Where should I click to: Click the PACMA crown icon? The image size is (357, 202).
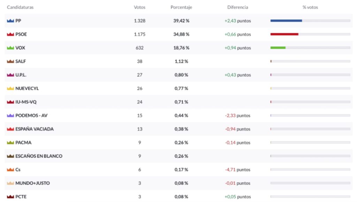click(10, 143)
